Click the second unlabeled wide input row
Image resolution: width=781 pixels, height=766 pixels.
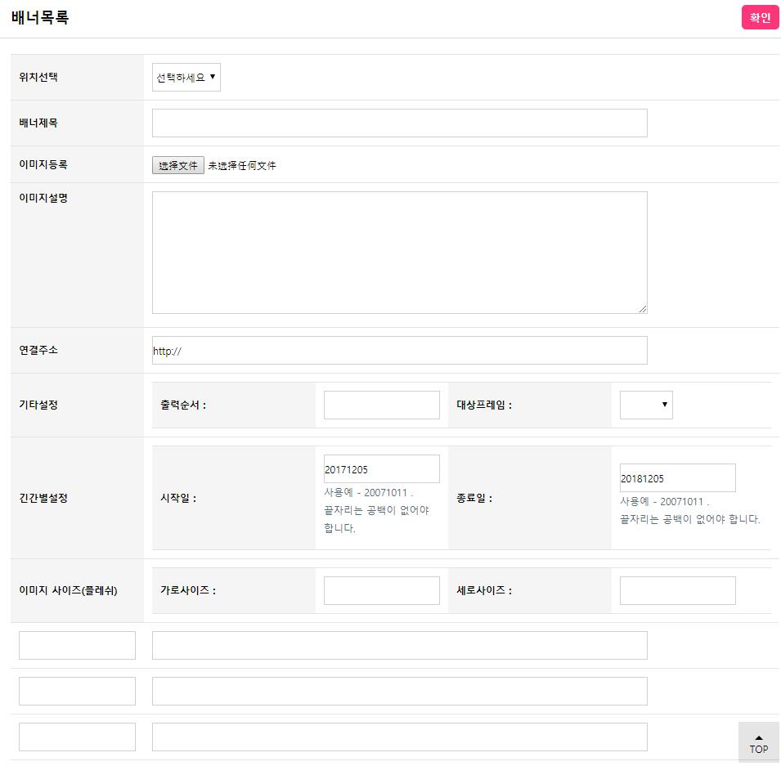point(399,691)
